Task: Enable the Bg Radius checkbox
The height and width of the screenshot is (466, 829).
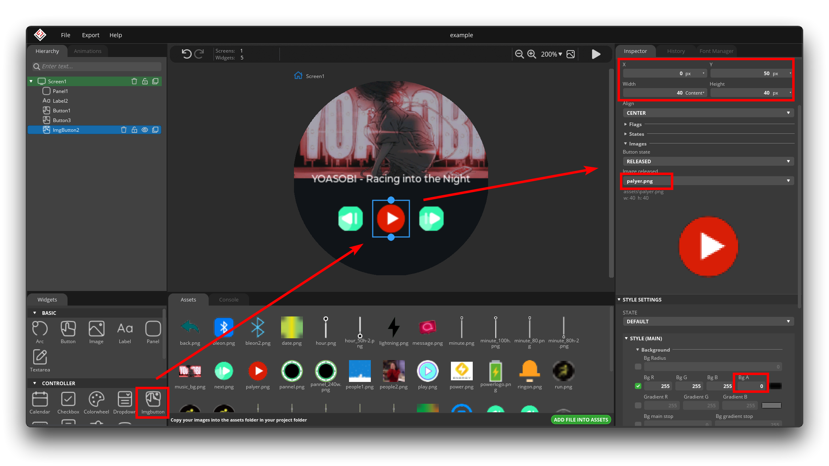Action: [x=638, y=367]
